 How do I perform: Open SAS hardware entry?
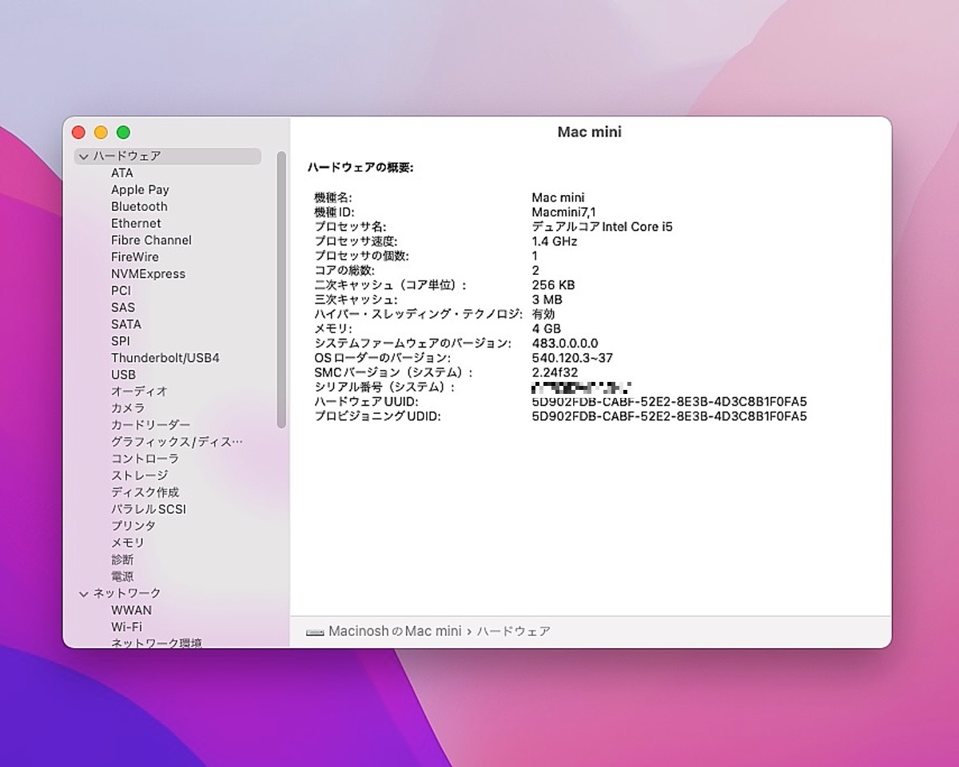click(123, 308)
